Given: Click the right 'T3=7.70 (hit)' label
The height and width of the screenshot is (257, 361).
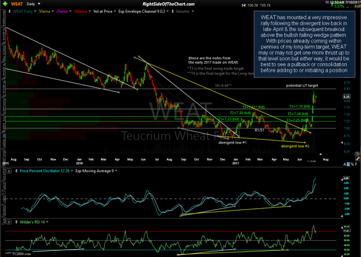Looking at the screenshot, I should pos(300,107).
